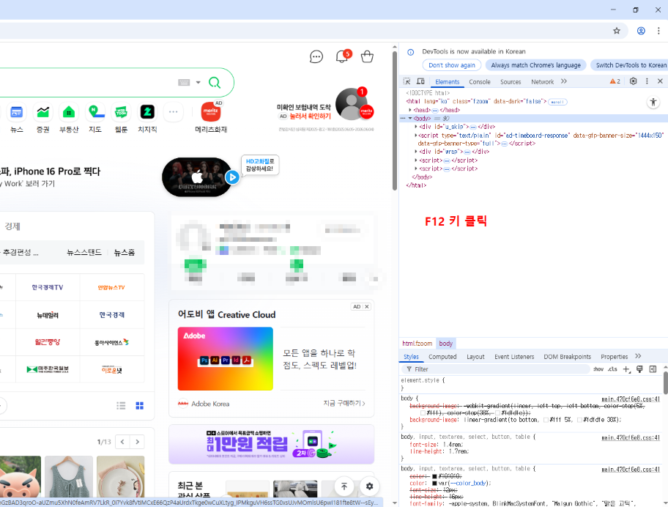Click the Styles Filter input field
The height and width of the screenshot is (507, 668).
(x=497, y=369)
